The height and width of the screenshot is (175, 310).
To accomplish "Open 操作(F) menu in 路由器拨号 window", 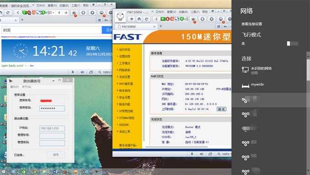I will (x=14, y=87).
